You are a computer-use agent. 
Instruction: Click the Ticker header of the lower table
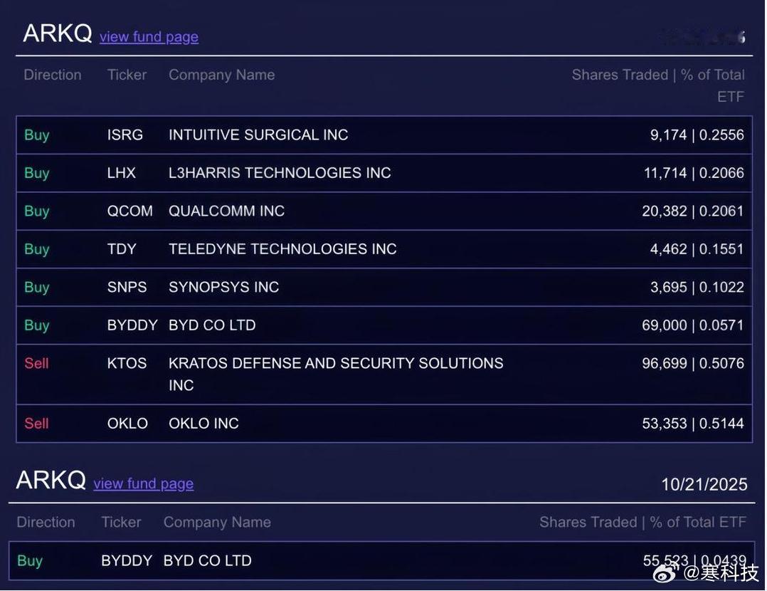click(121, 523)
